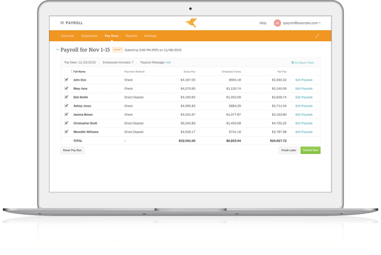This screenshot has width=381, height=255.
Task: Click the green Submit Run button
Action: pyautogui.click(x=310, y=150)
